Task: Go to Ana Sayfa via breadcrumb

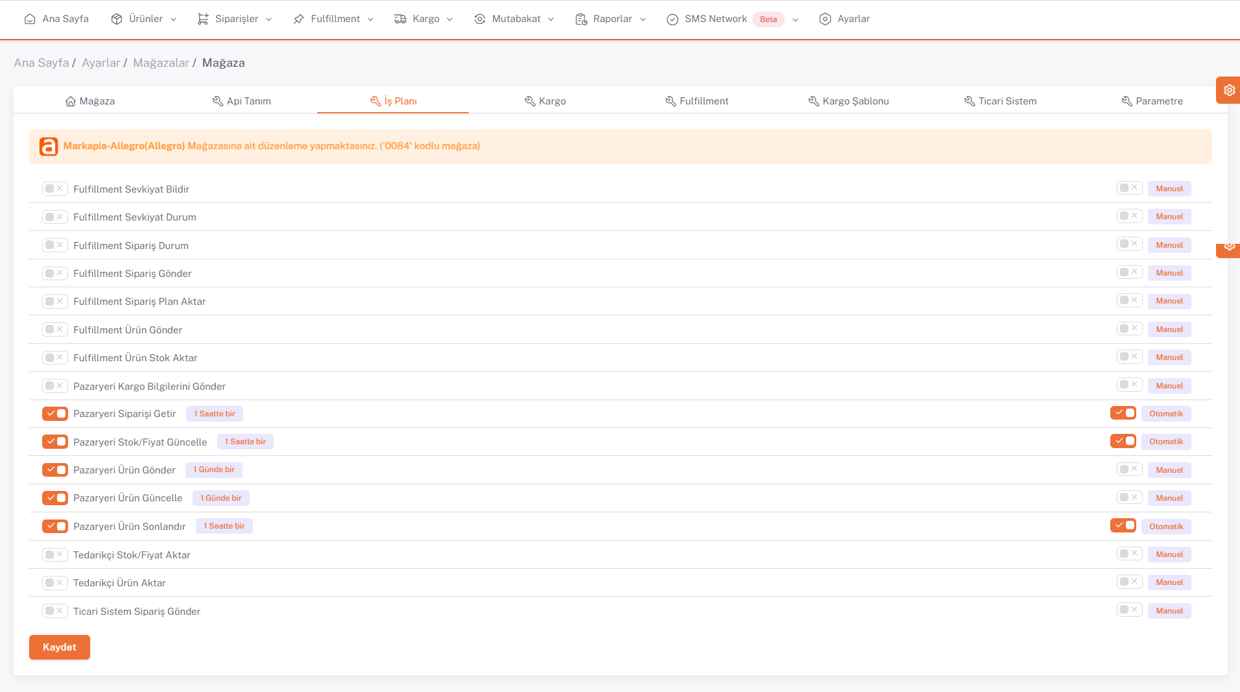Action: tap(42, 63)
